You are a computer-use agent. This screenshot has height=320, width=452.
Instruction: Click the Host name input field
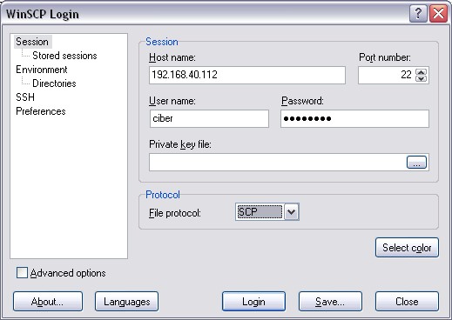[x=247, y=75]
